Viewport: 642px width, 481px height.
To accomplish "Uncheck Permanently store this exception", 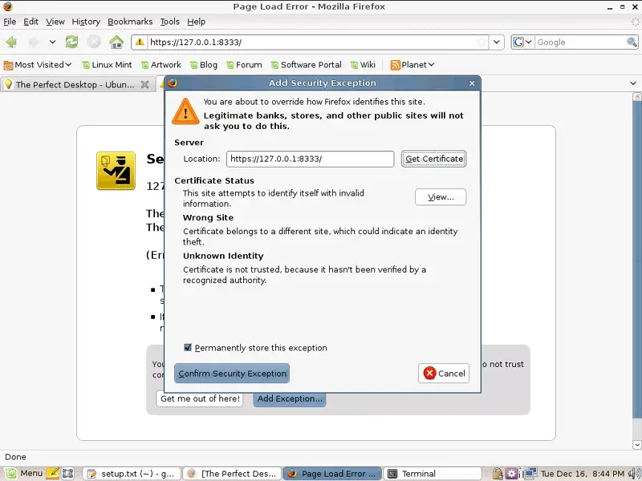I will click(188, 348).
